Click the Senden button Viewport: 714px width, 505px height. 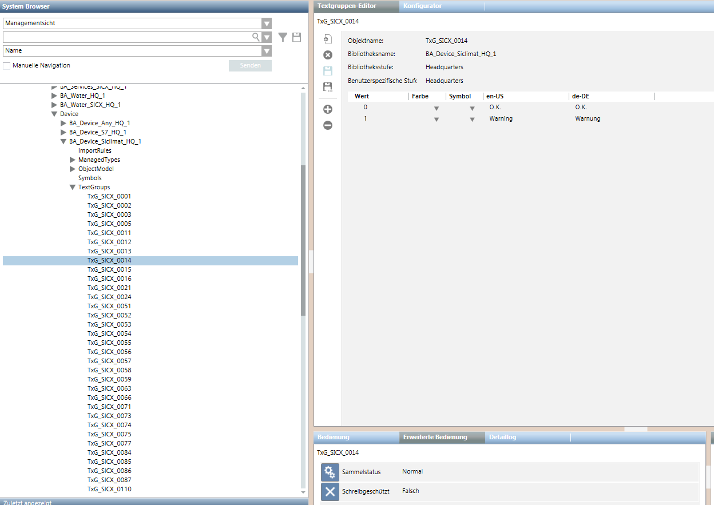pyautogui.click(x=250, y=66)
